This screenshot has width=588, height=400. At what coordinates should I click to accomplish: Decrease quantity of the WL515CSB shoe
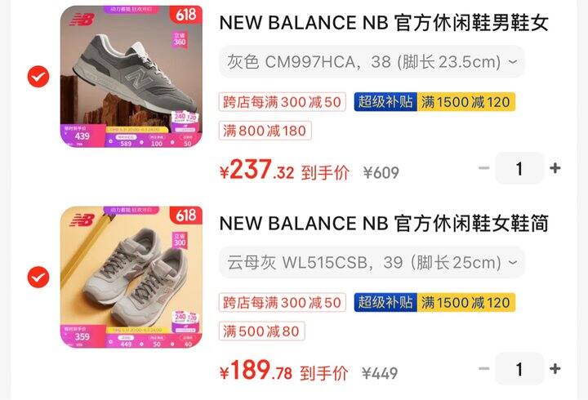coord(484,369)
